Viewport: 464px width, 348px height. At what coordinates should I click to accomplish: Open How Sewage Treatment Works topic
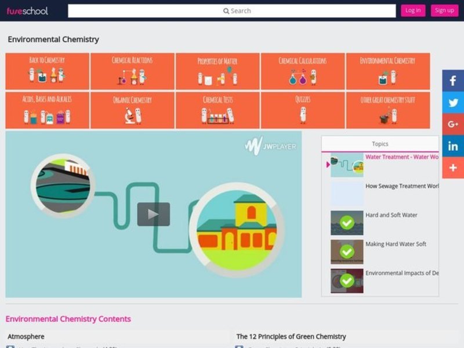click(401, 186)
